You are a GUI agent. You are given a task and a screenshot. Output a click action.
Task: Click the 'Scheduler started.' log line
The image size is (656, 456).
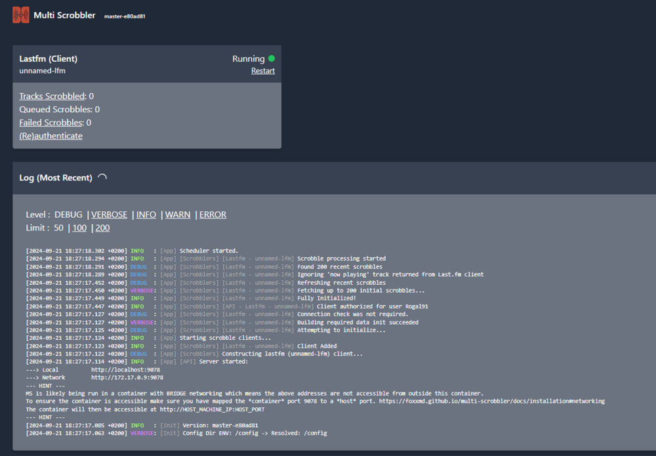point(132,251)
